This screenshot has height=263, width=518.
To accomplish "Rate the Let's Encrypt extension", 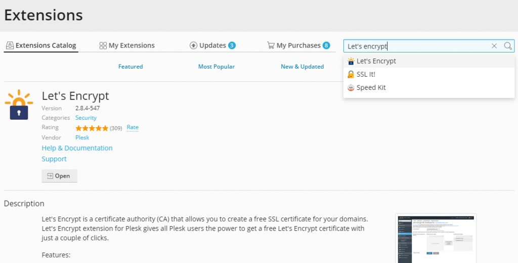I will [x=133, y=127].
